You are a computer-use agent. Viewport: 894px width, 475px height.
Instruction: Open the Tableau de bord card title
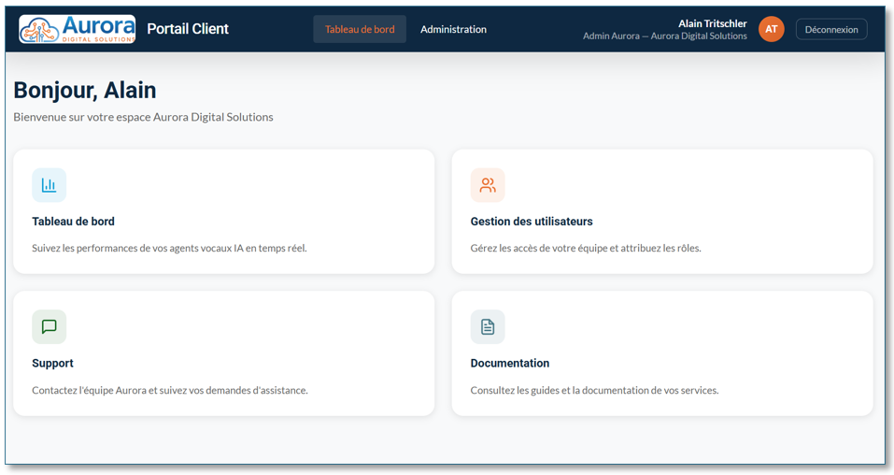click(73, 222)
